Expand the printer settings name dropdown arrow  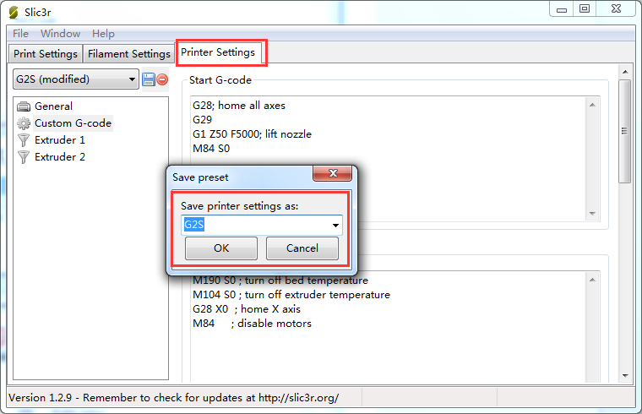(335, 226)
